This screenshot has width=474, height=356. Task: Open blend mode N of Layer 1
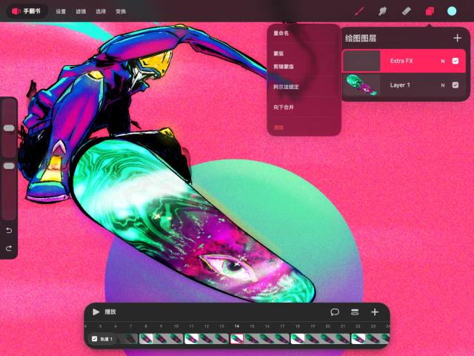pyautogui.click(x=443, y=85)
